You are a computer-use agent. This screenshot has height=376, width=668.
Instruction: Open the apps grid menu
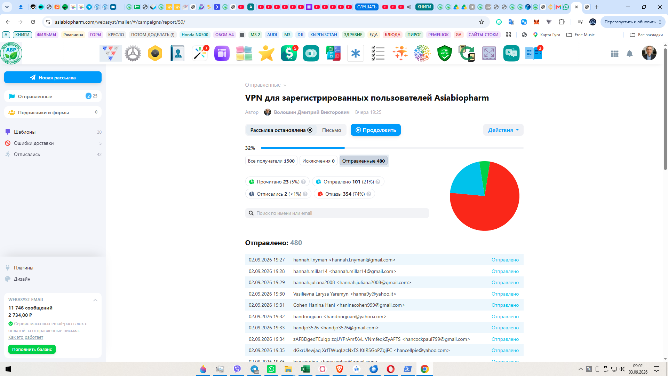pyautogui.click(x=614, y=54)
